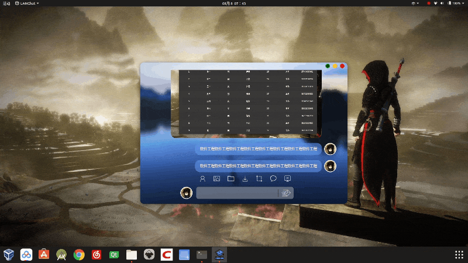Click the first 软件工程 message bubble

258,149
